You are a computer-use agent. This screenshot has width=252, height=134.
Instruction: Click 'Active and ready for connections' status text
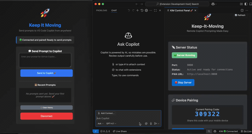coord(210,70)
